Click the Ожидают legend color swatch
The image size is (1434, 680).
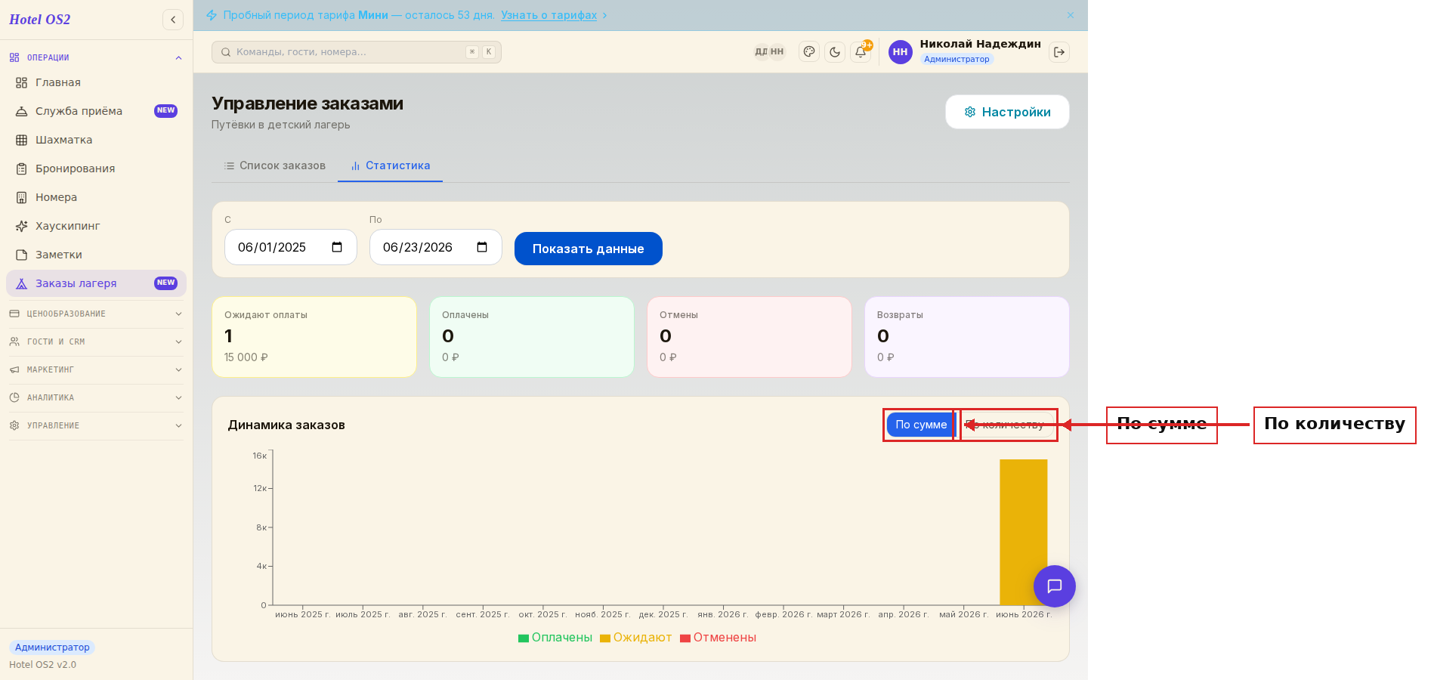click(605, 638)
